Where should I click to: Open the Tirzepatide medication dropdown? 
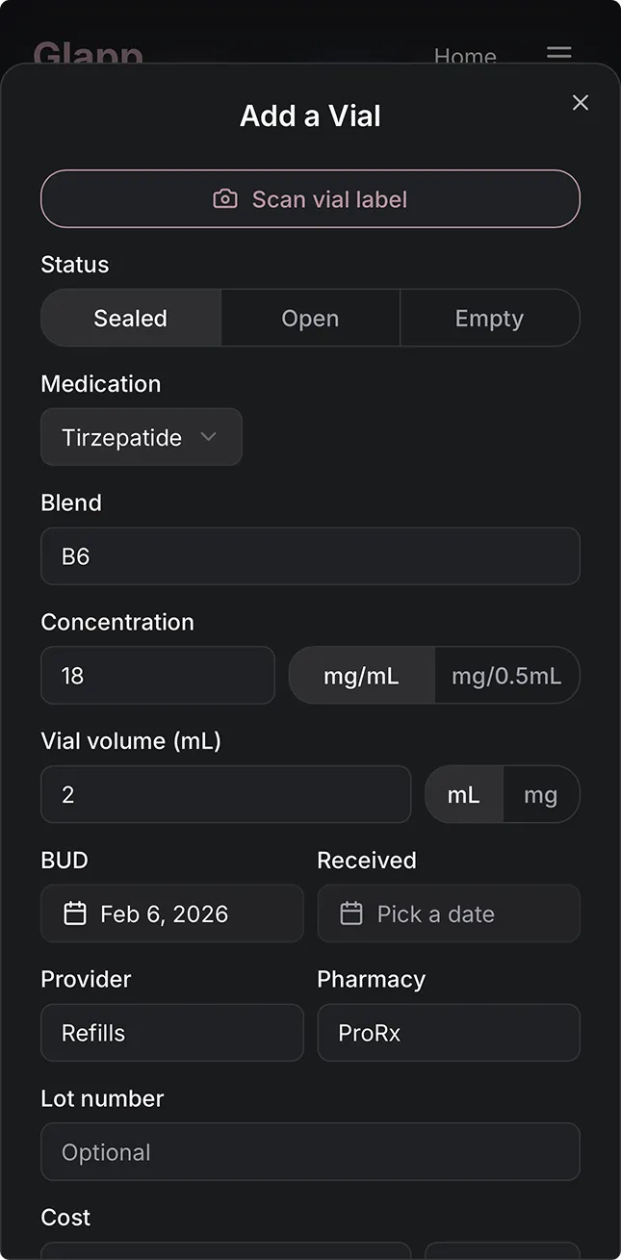click(141, 437)
